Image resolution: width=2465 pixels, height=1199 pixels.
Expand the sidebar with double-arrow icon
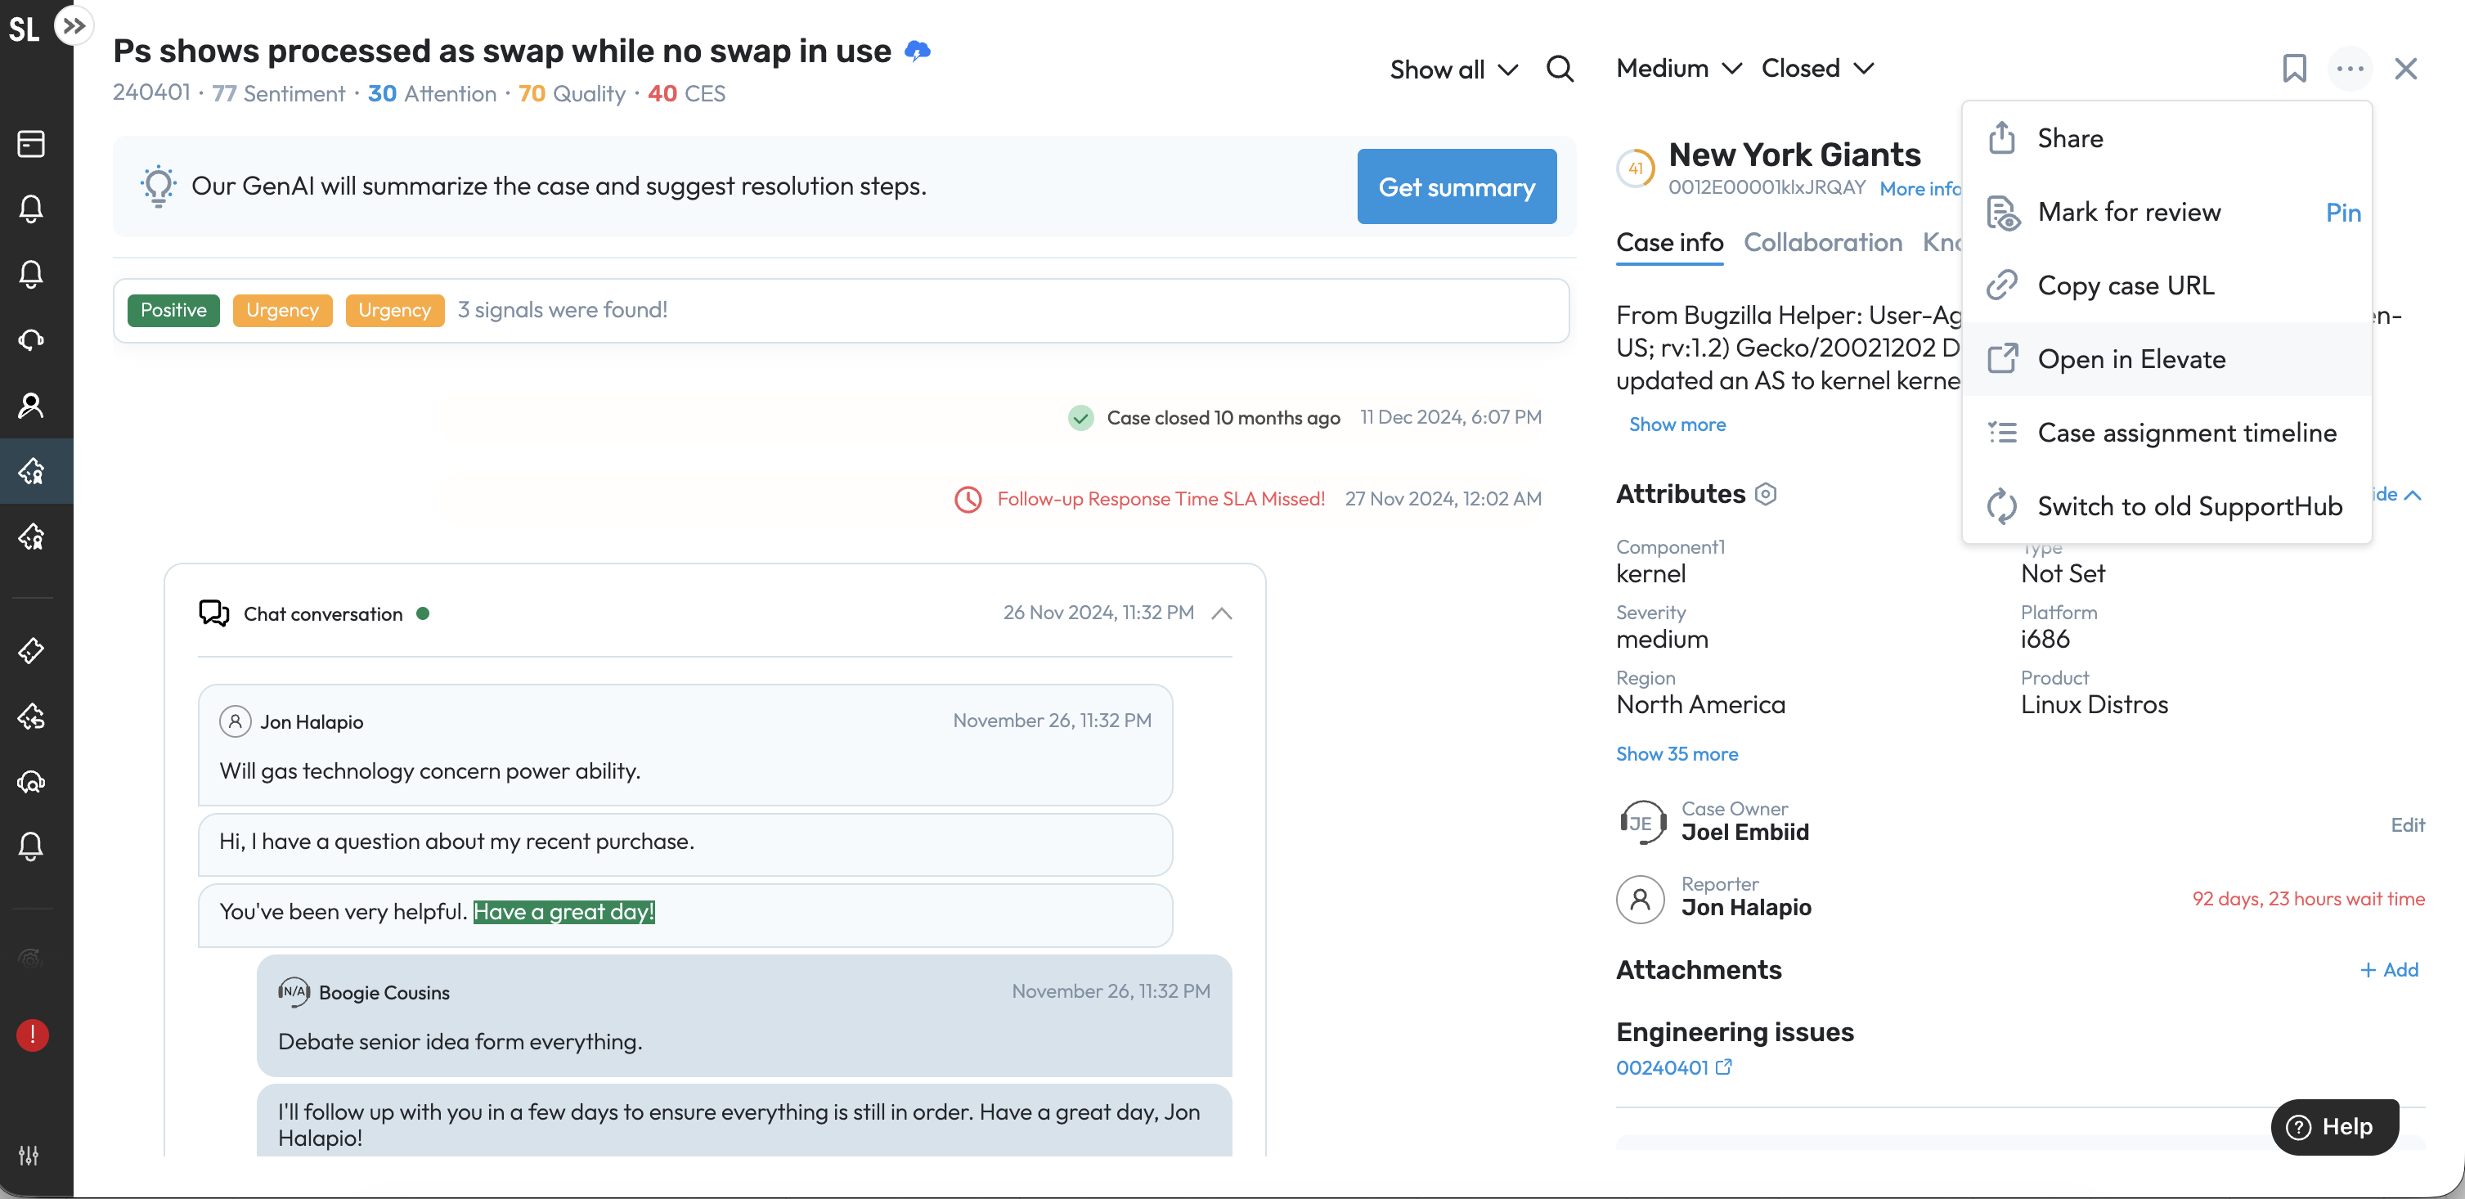click(74, 26)
